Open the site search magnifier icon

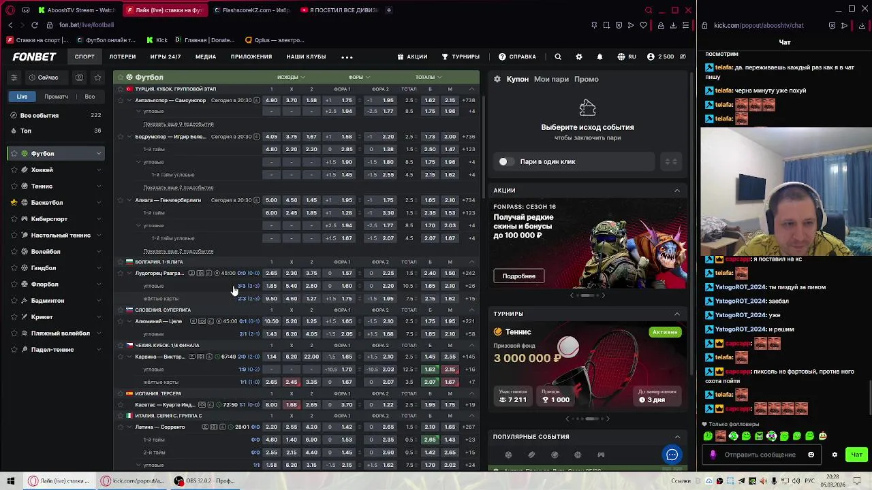click(x=558, y=56)
